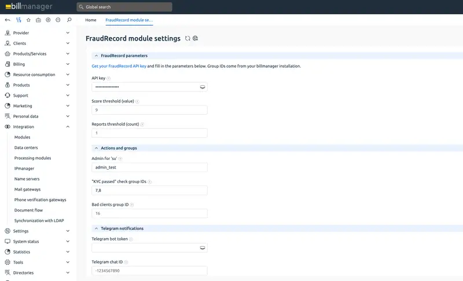Click the back arrow in sidebar toolbar
The image size is (463, 281).
click(8, 20)
